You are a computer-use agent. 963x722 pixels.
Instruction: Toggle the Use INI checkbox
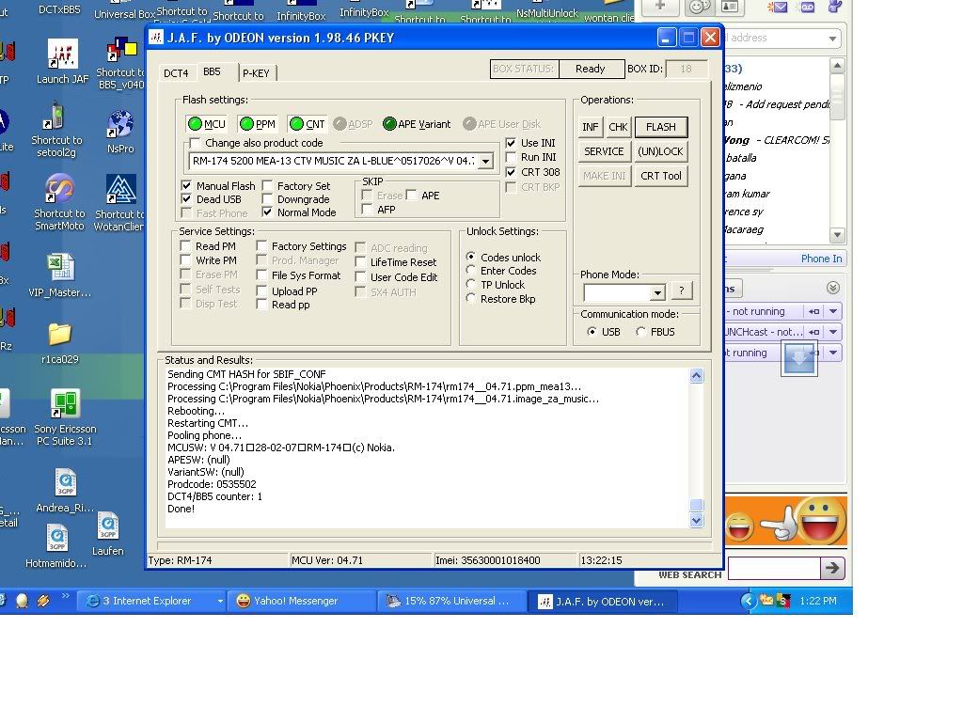(x=511, y=143)
